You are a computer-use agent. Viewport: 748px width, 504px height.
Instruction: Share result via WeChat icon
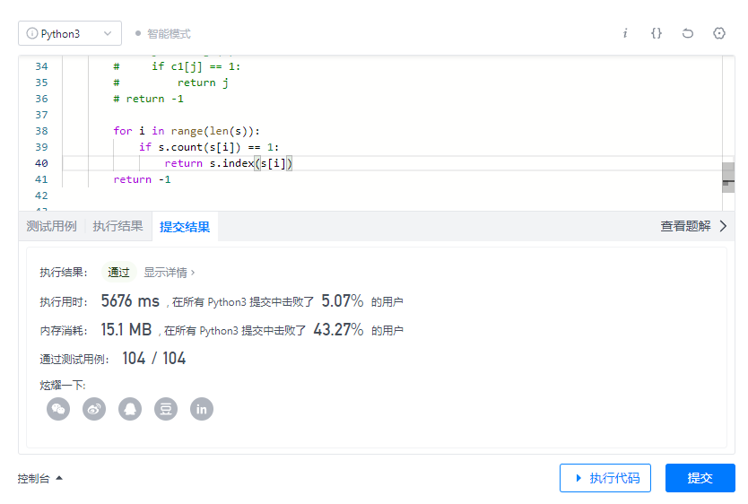(x=58, y=409)
